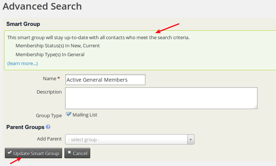The image size is (276, 166).
Task: Click the Add Parent label
Action: [x=49, y=139]
